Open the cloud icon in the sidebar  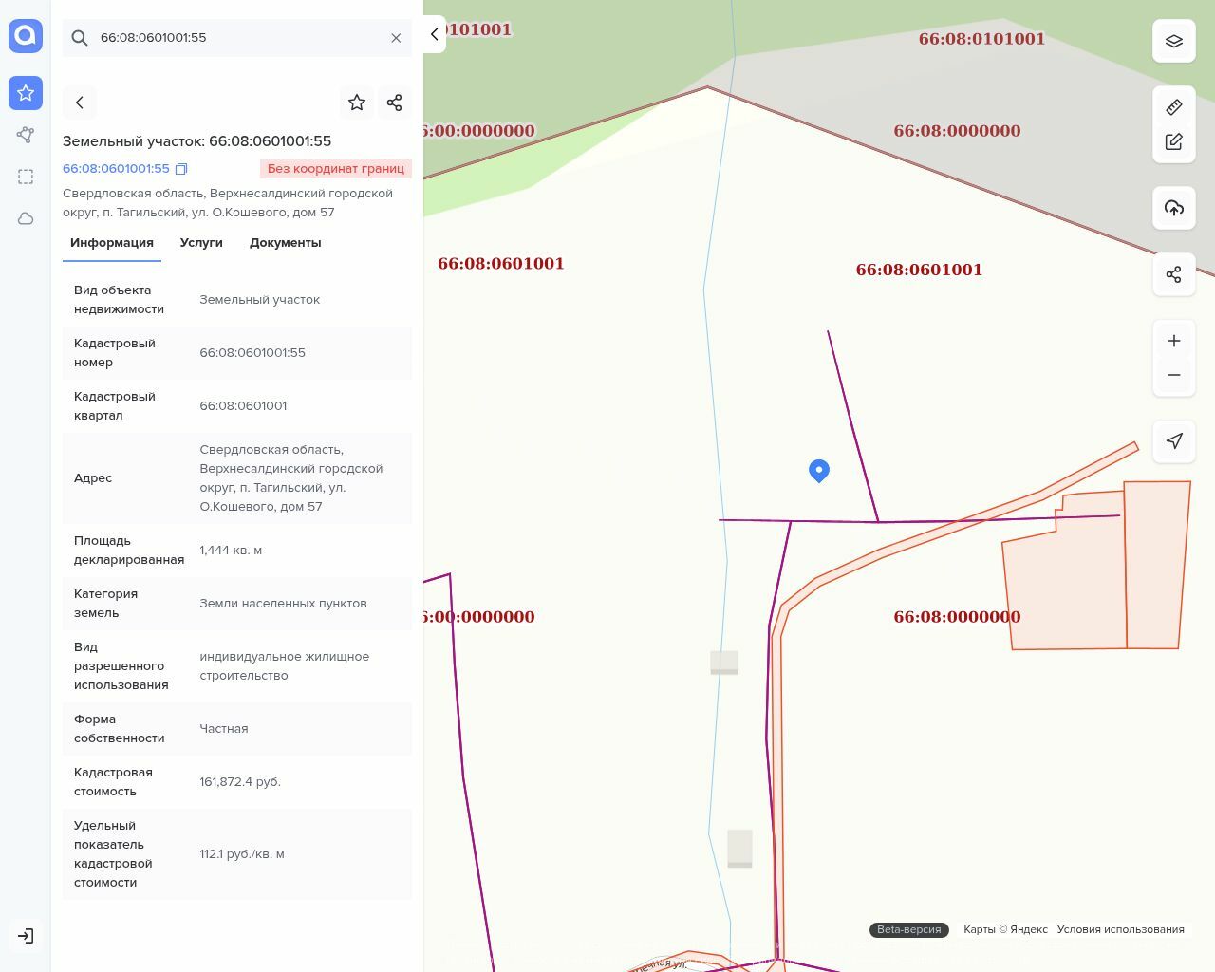click(26, 218)
